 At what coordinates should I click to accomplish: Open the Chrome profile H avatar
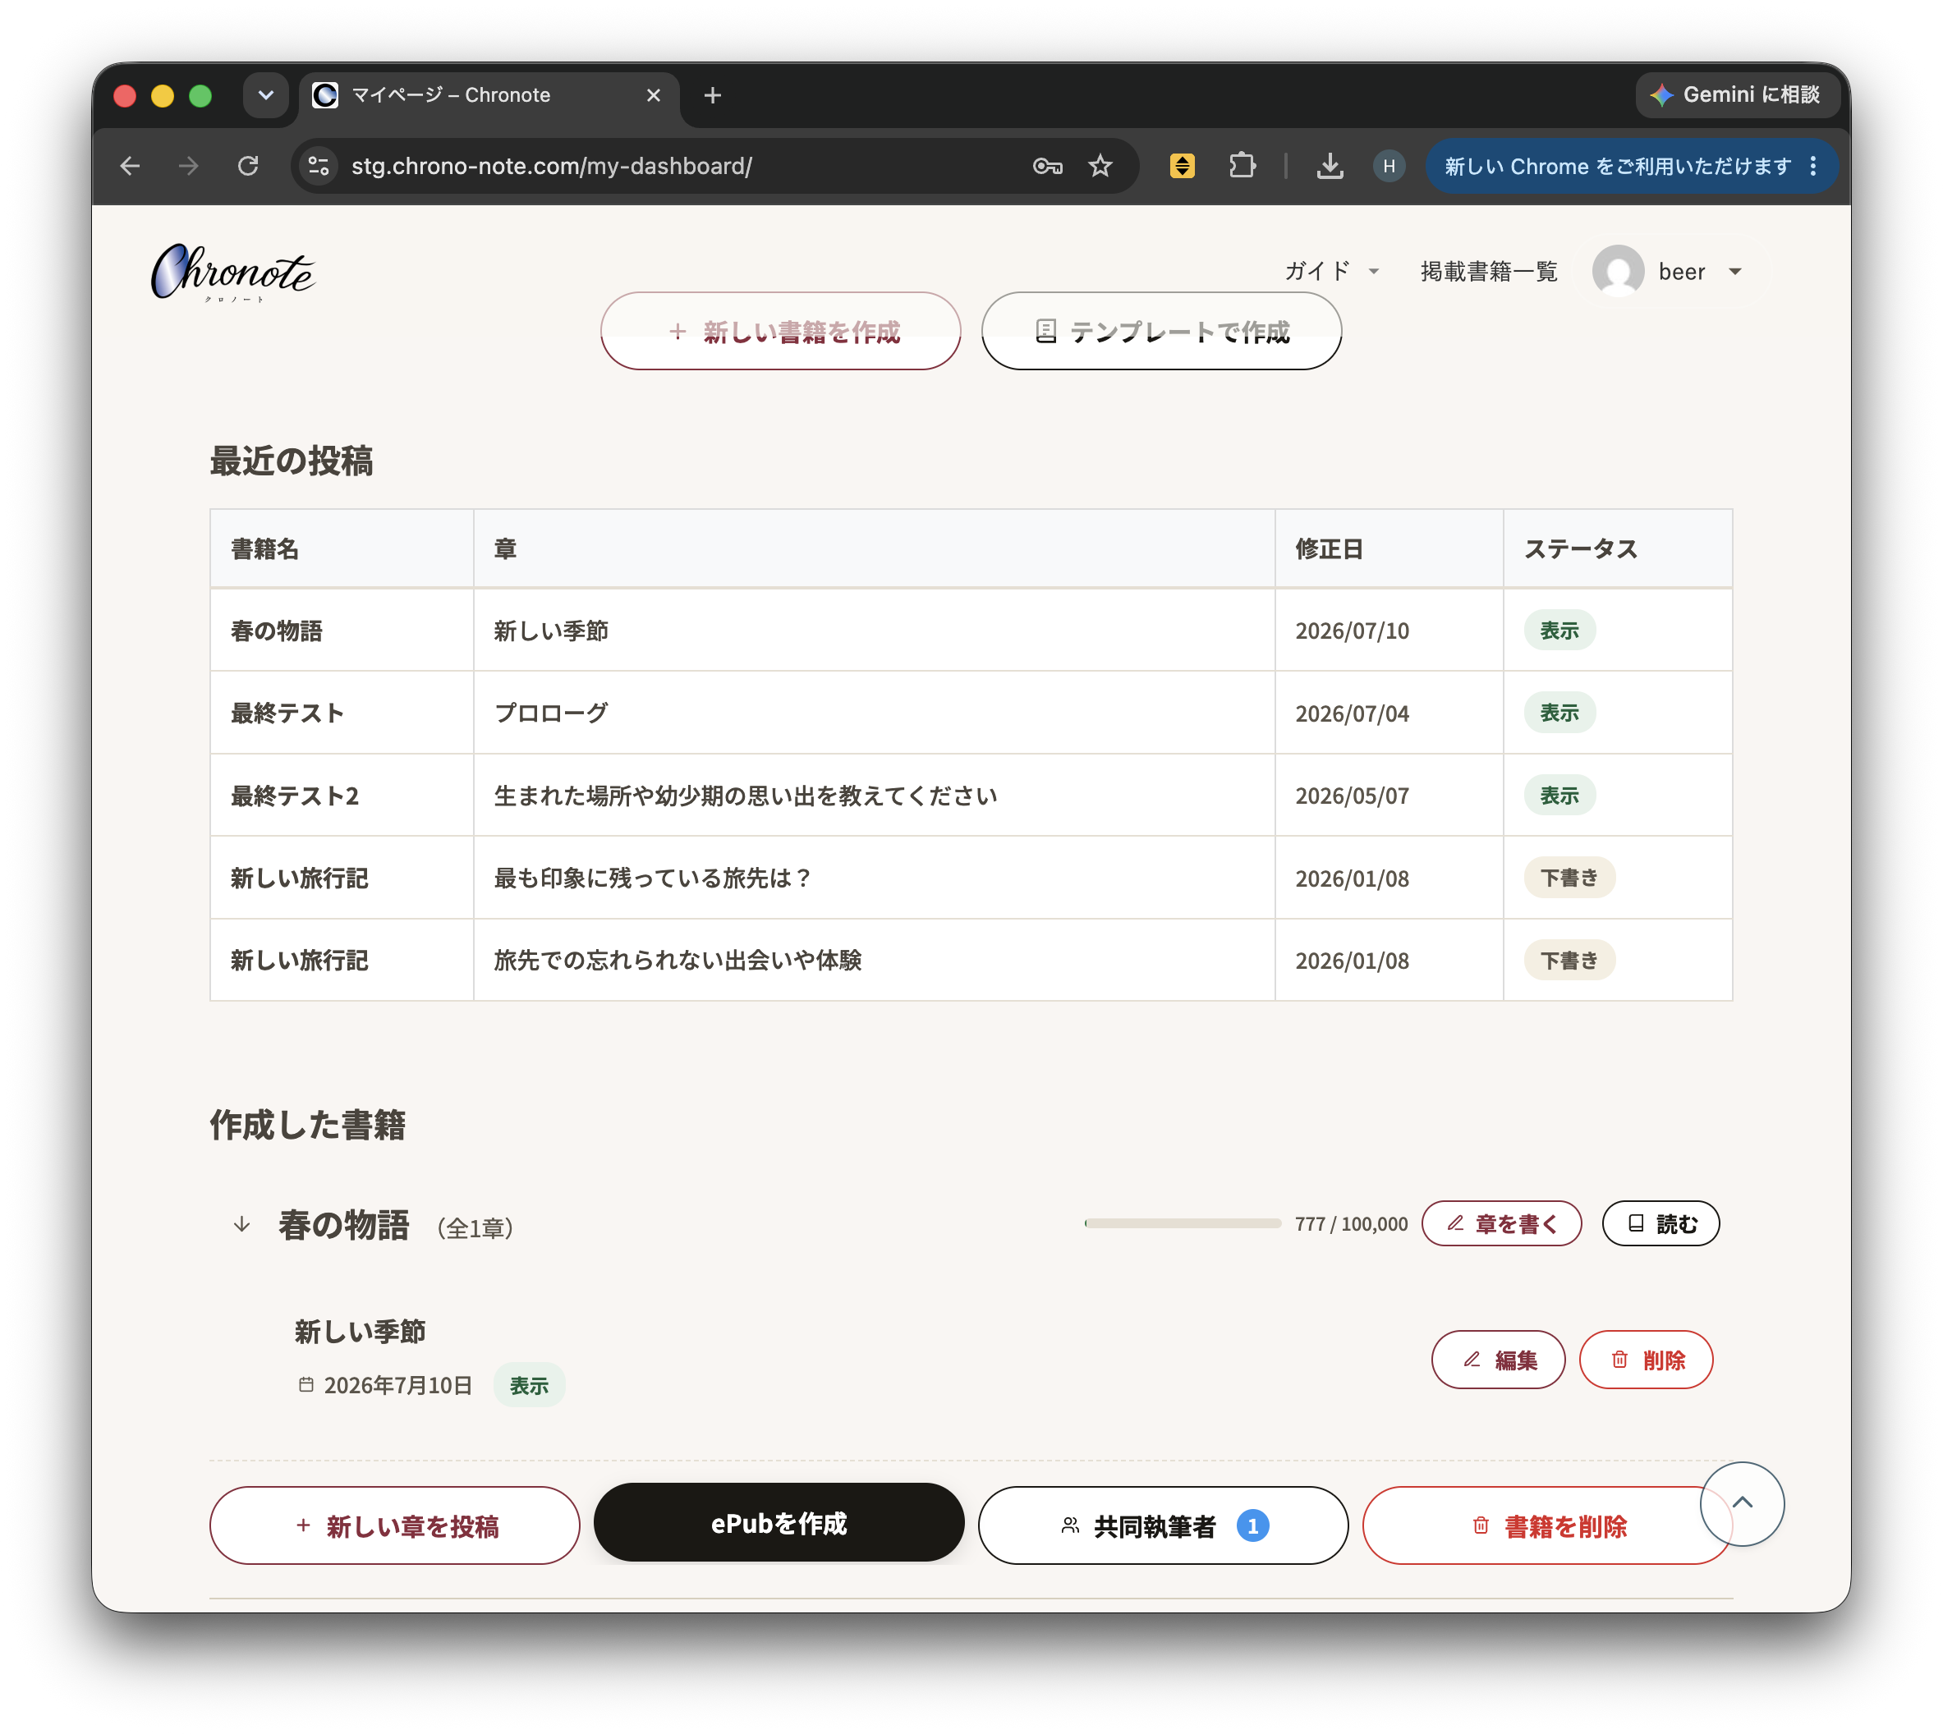(1389, 166)
